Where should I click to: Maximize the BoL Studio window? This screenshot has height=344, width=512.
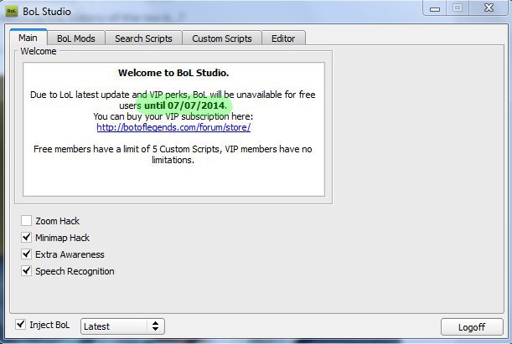click(x=458, y=8)
